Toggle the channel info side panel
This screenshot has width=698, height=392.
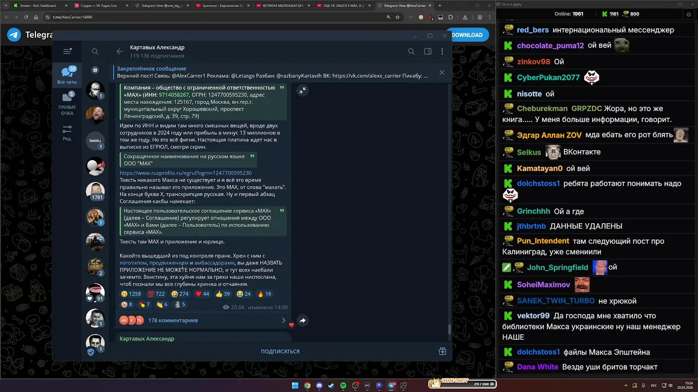428,51
